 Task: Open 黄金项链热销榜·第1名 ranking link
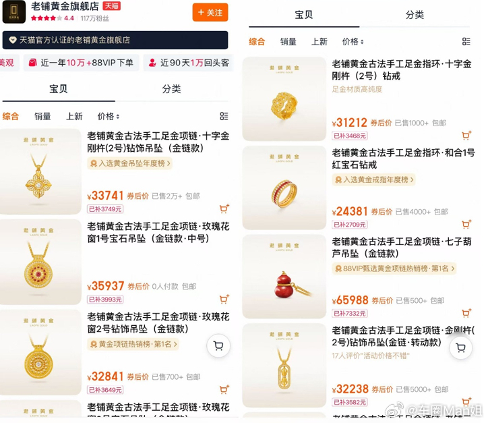(133, 344)
